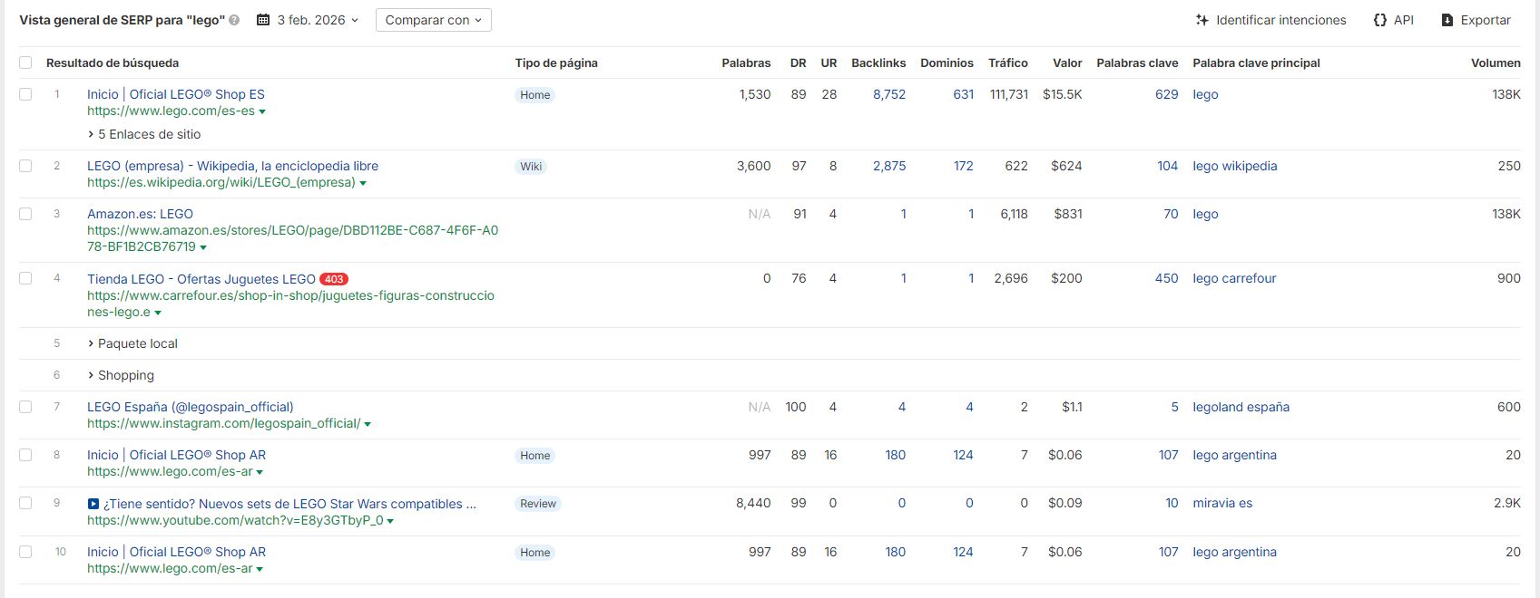Open the URL dropdown for the Wikipedia link
The image size is (1540, 598).
(363, 183)
